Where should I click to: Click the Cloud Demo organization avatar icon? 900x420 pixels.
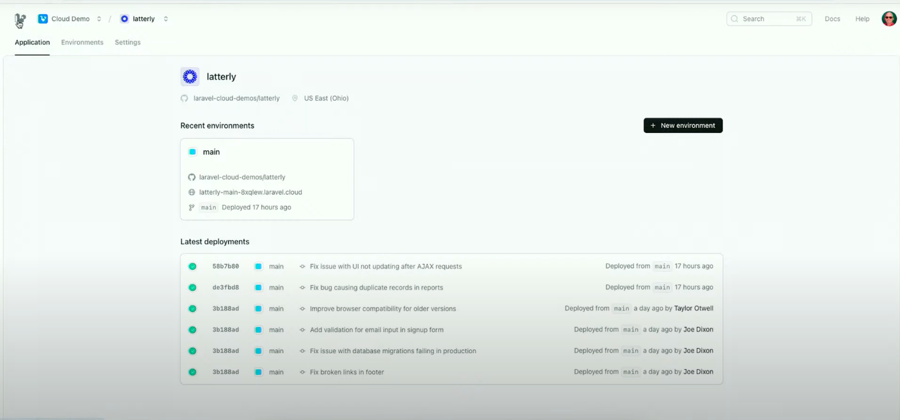click(43, 19)
